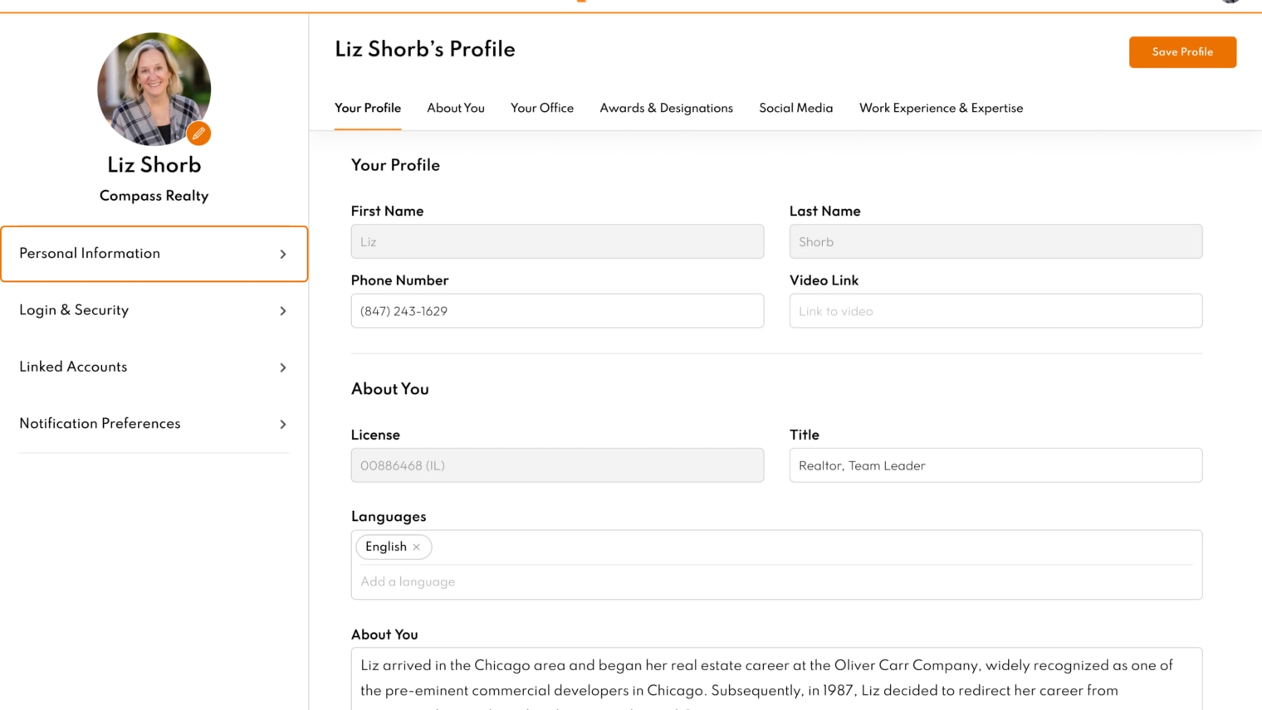Switch to the About You tab
1262x710 pixels.
point(455,109)
